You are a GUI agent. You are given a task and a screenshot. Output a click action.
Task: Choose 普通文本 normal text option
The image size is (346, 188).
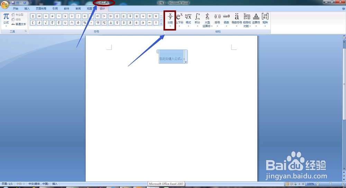(19, 24)
